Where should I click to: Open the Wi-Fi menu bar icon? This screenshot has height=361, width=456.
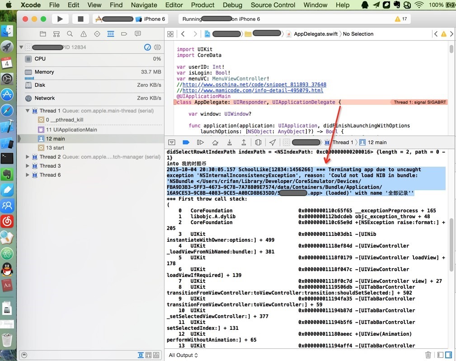[419, 5]
